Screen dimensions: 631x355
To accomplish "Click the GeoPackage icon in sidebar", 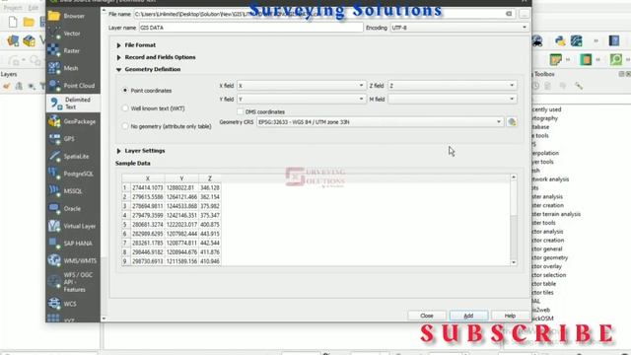I will 54,121.
